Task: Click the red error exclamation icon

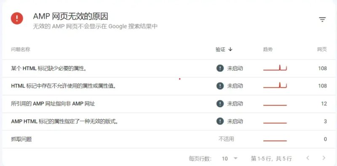Action: pyautogui.click(x=17, y=18)
